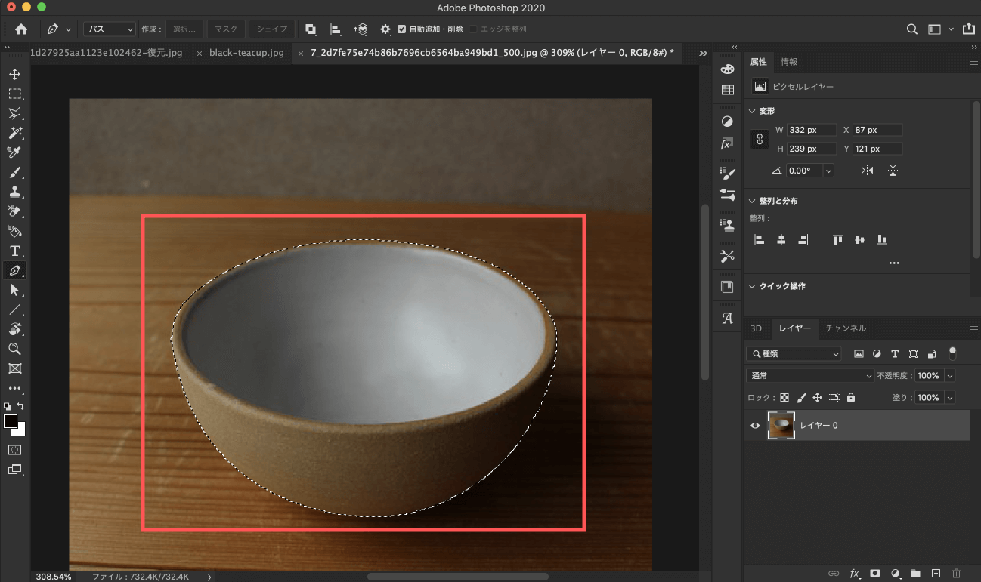Collapse the 整列と分布 section
Screen dimensions: 981x582
coord(752,201)
